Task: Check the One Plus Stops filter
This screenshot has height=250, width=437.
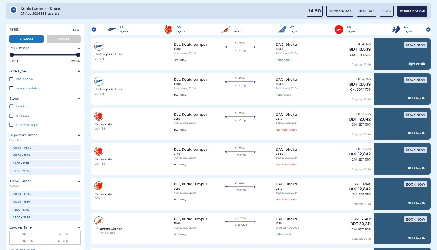Action: [12, 125]
